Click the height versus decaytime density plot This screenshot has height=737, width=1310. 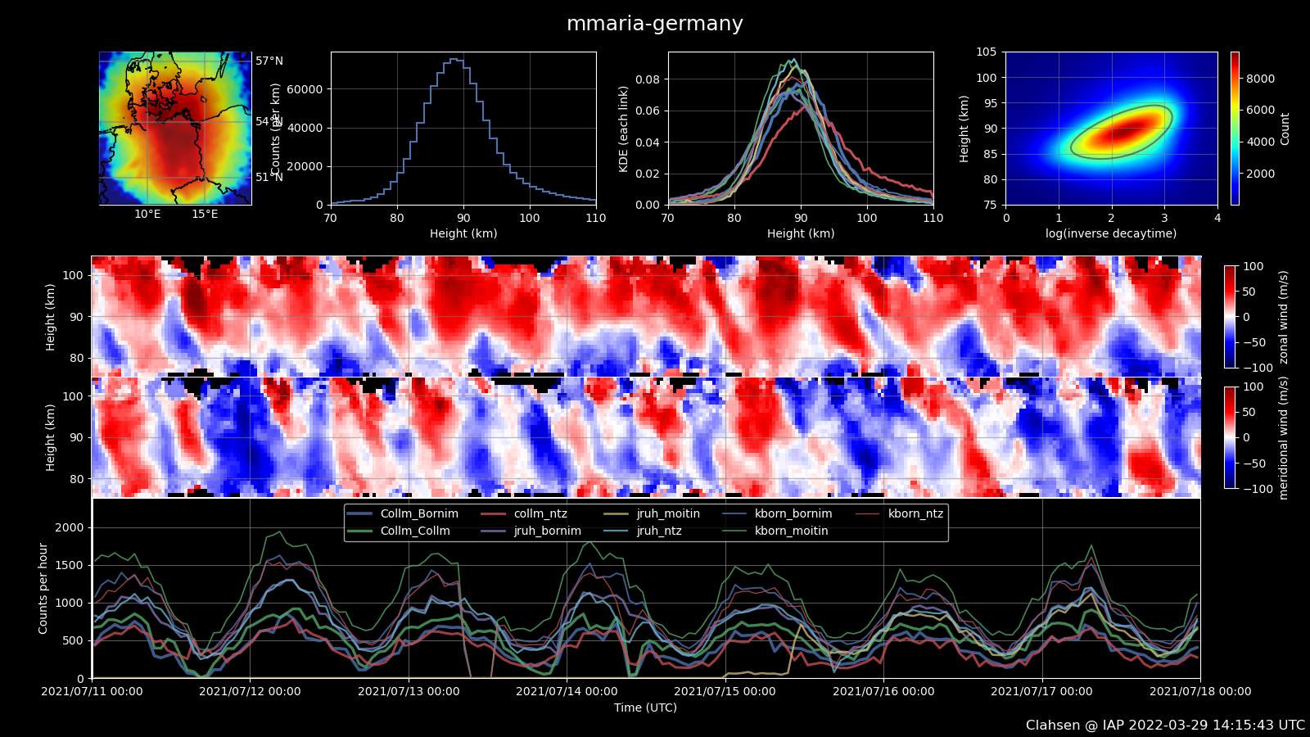(x=1112, y=128)
